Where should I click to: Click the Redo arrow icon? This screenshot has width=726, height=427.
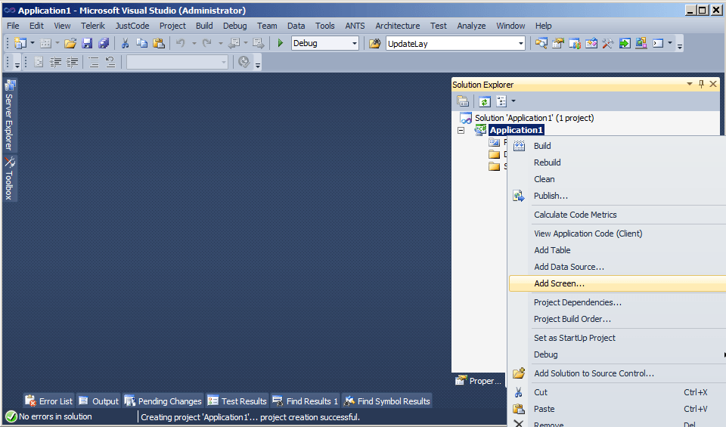point(207,44)
